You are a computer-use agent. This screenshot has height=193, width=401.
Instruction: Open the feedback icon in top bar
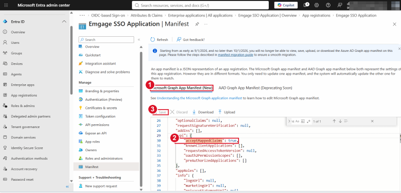click(340, 5)
